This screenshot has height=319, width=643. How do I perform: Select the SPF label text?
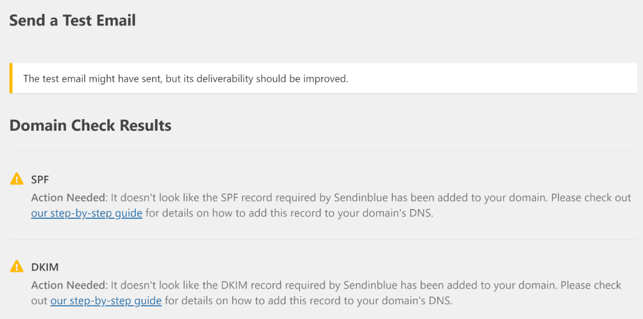tap(40, 180)
